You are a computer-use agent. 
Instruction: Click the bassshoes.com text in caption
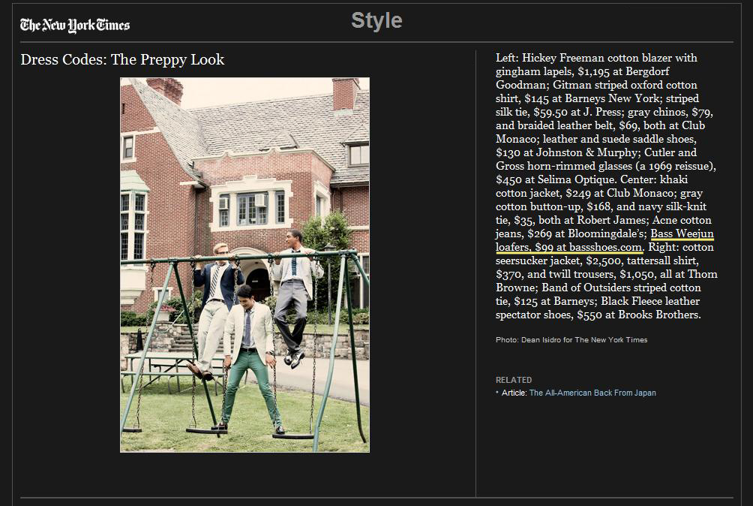[606, 247]
